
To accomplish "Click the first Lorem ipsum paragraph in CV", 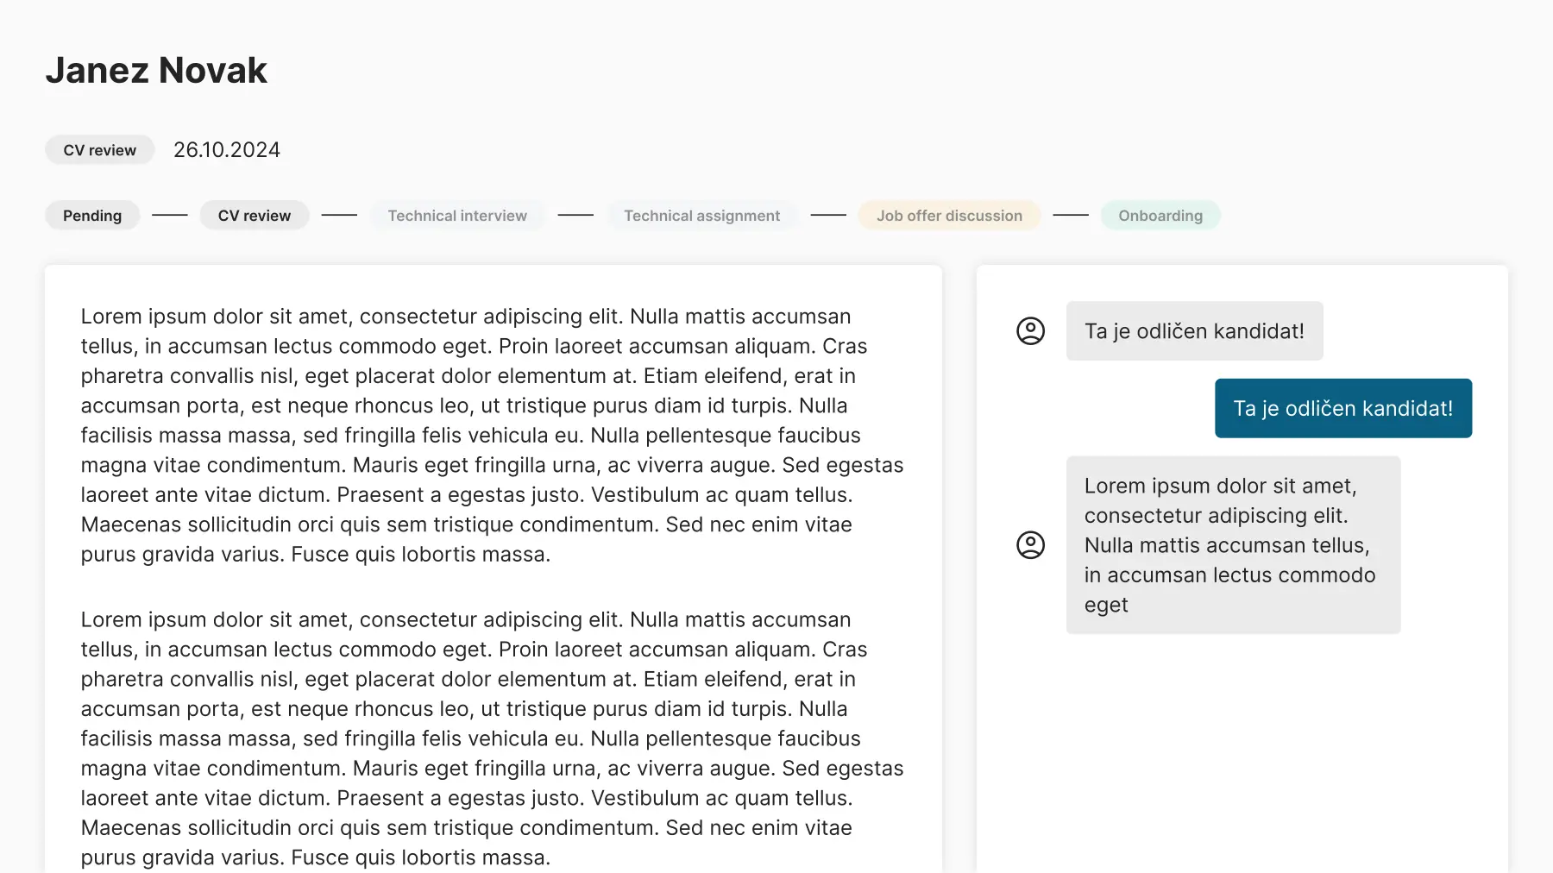I will tap(492, 435).
